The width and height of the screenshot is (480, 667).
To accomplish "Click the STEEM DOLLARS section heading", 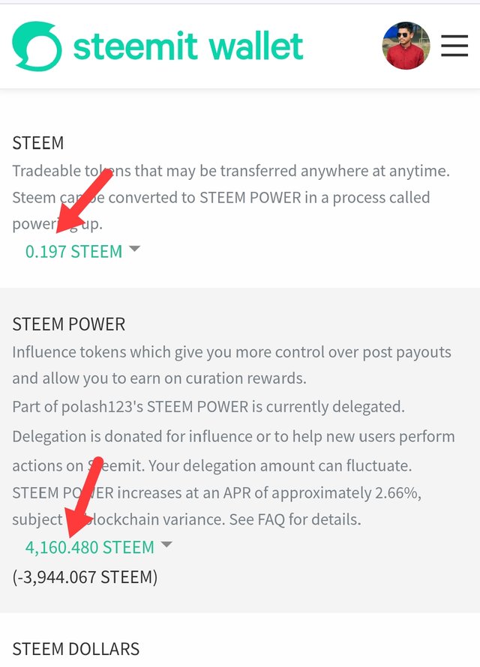I will pyautogui.click(x=76, y=649).
